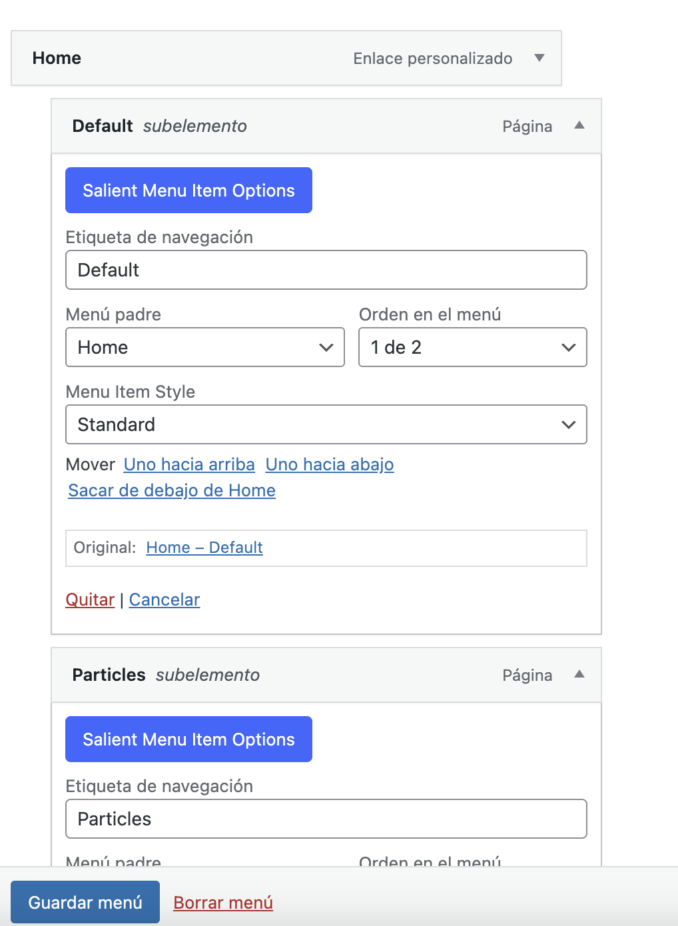Click the Uno hacia abajo link
678x926 pixels.
(x=330, y=464)
